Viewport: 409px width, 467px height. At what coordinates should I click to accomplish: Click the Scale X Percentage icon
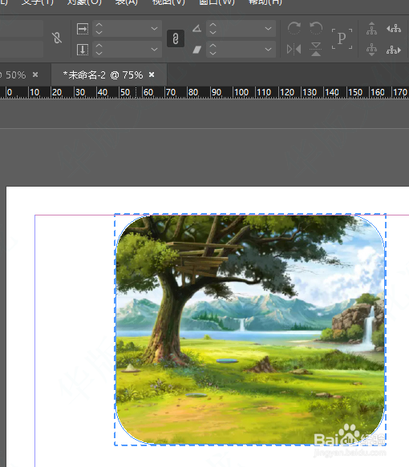[83, 29]
